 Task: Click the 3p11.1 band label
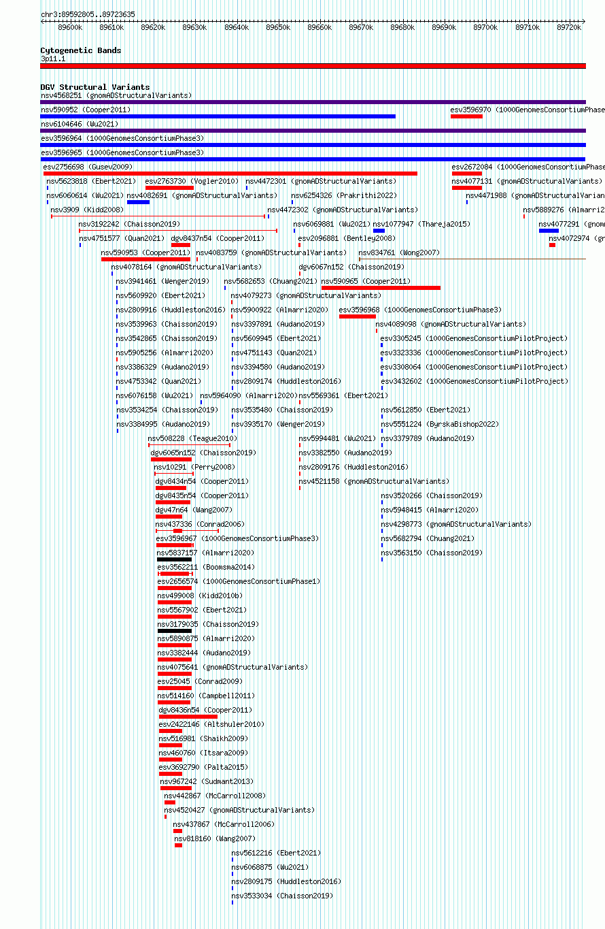point(53,59)
